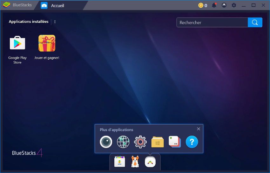Open the yellow Media Manager folder
270x173 pixels.
pyautogui.click(x=158, y=142)
